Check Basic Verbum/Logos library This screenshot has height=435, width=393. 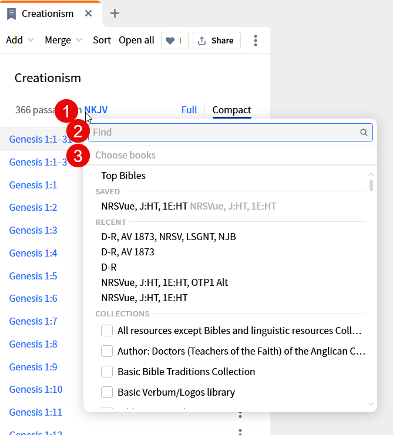point(107,392)
